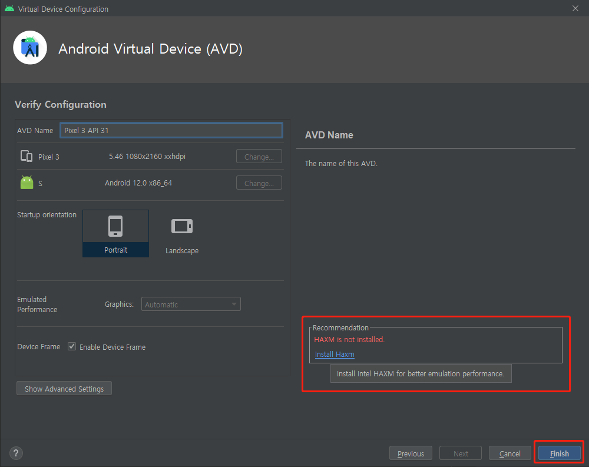Click in the AVD Name field

coord(171,130)
